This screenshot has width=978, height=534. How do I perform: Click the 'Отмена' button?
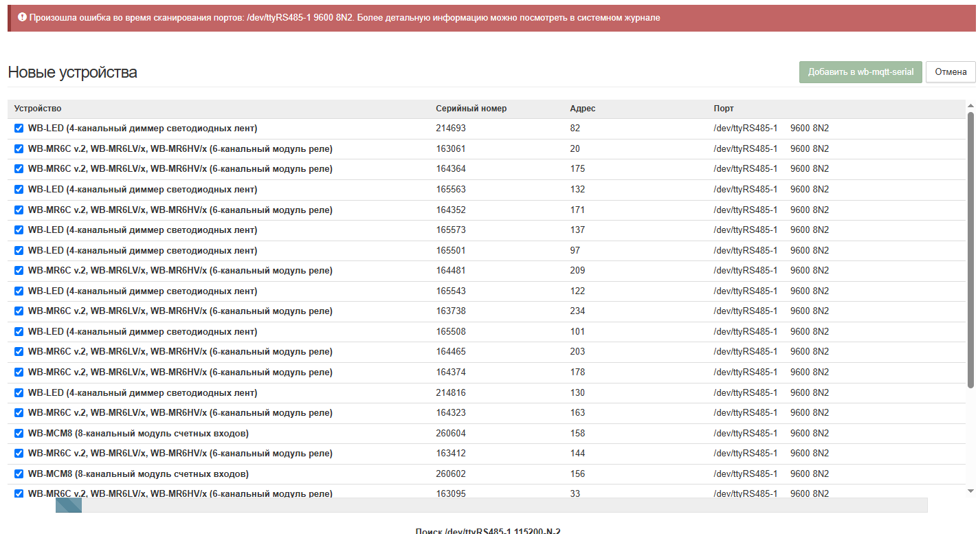[x=951, y=71]
